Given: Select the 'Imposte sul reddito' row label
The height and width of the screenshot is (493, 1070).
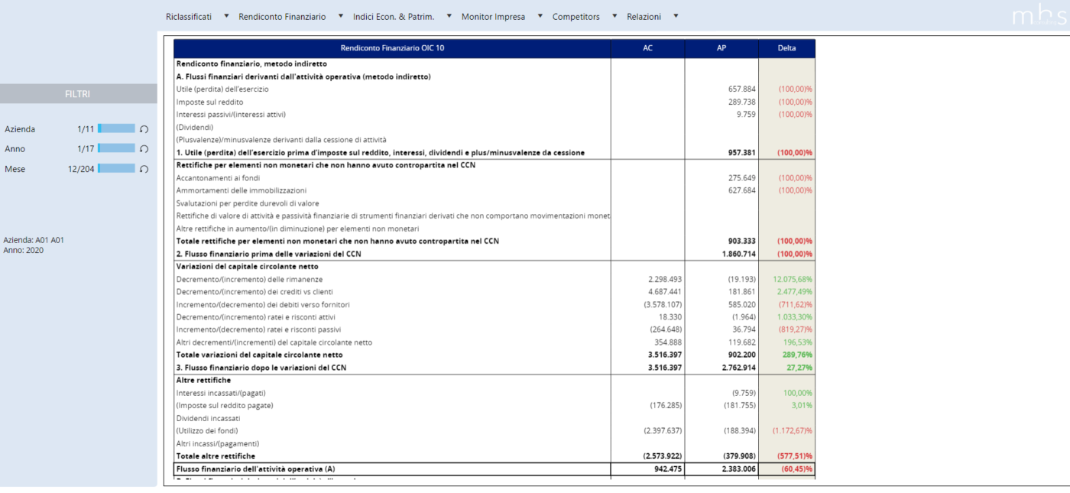Looking at the screenshot, I should coord(209,102).
